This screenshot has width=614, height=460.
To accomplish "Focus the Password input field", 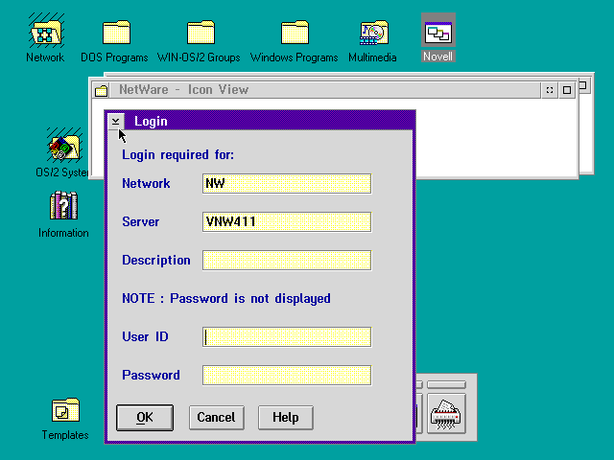I will click(287, 375).
